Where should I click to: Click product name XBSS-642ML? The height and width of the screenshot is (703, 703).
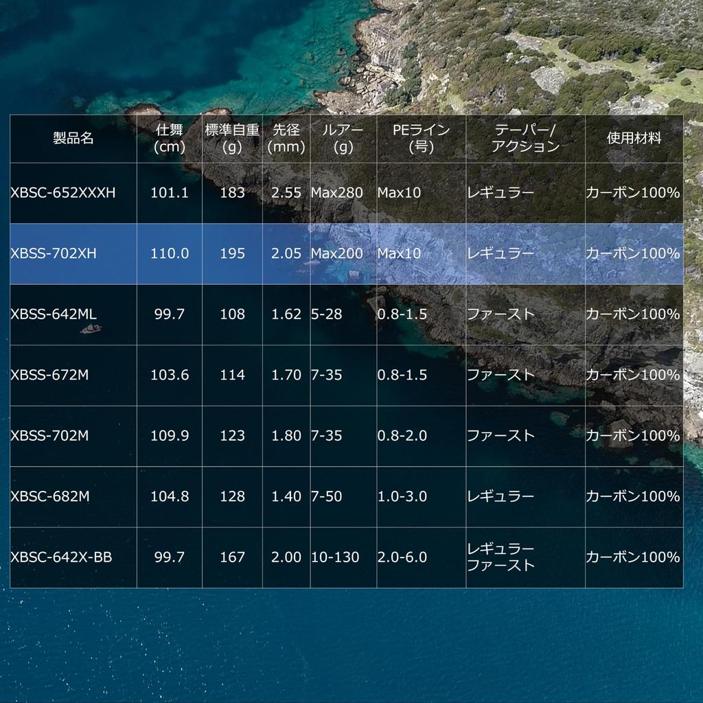[54, 314]
